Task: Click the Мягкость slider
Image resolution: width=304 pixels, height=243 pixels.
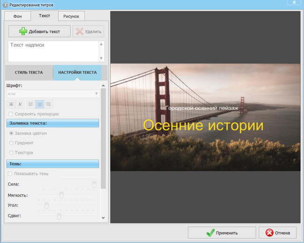Action: click(x=61, y=195)
